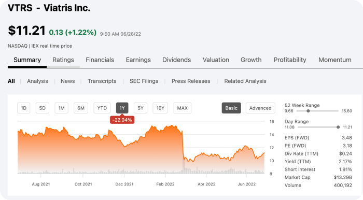
Task: Go to the Earnings tab
Action: click(x=138, y=60)
